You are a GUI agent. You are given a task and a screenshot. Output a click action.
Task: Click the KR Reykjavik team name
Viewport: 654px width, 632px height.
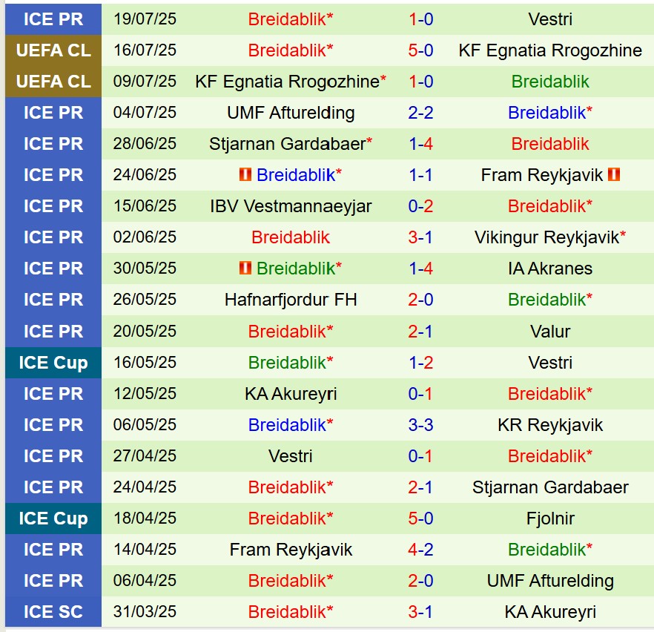coord(550,425)
